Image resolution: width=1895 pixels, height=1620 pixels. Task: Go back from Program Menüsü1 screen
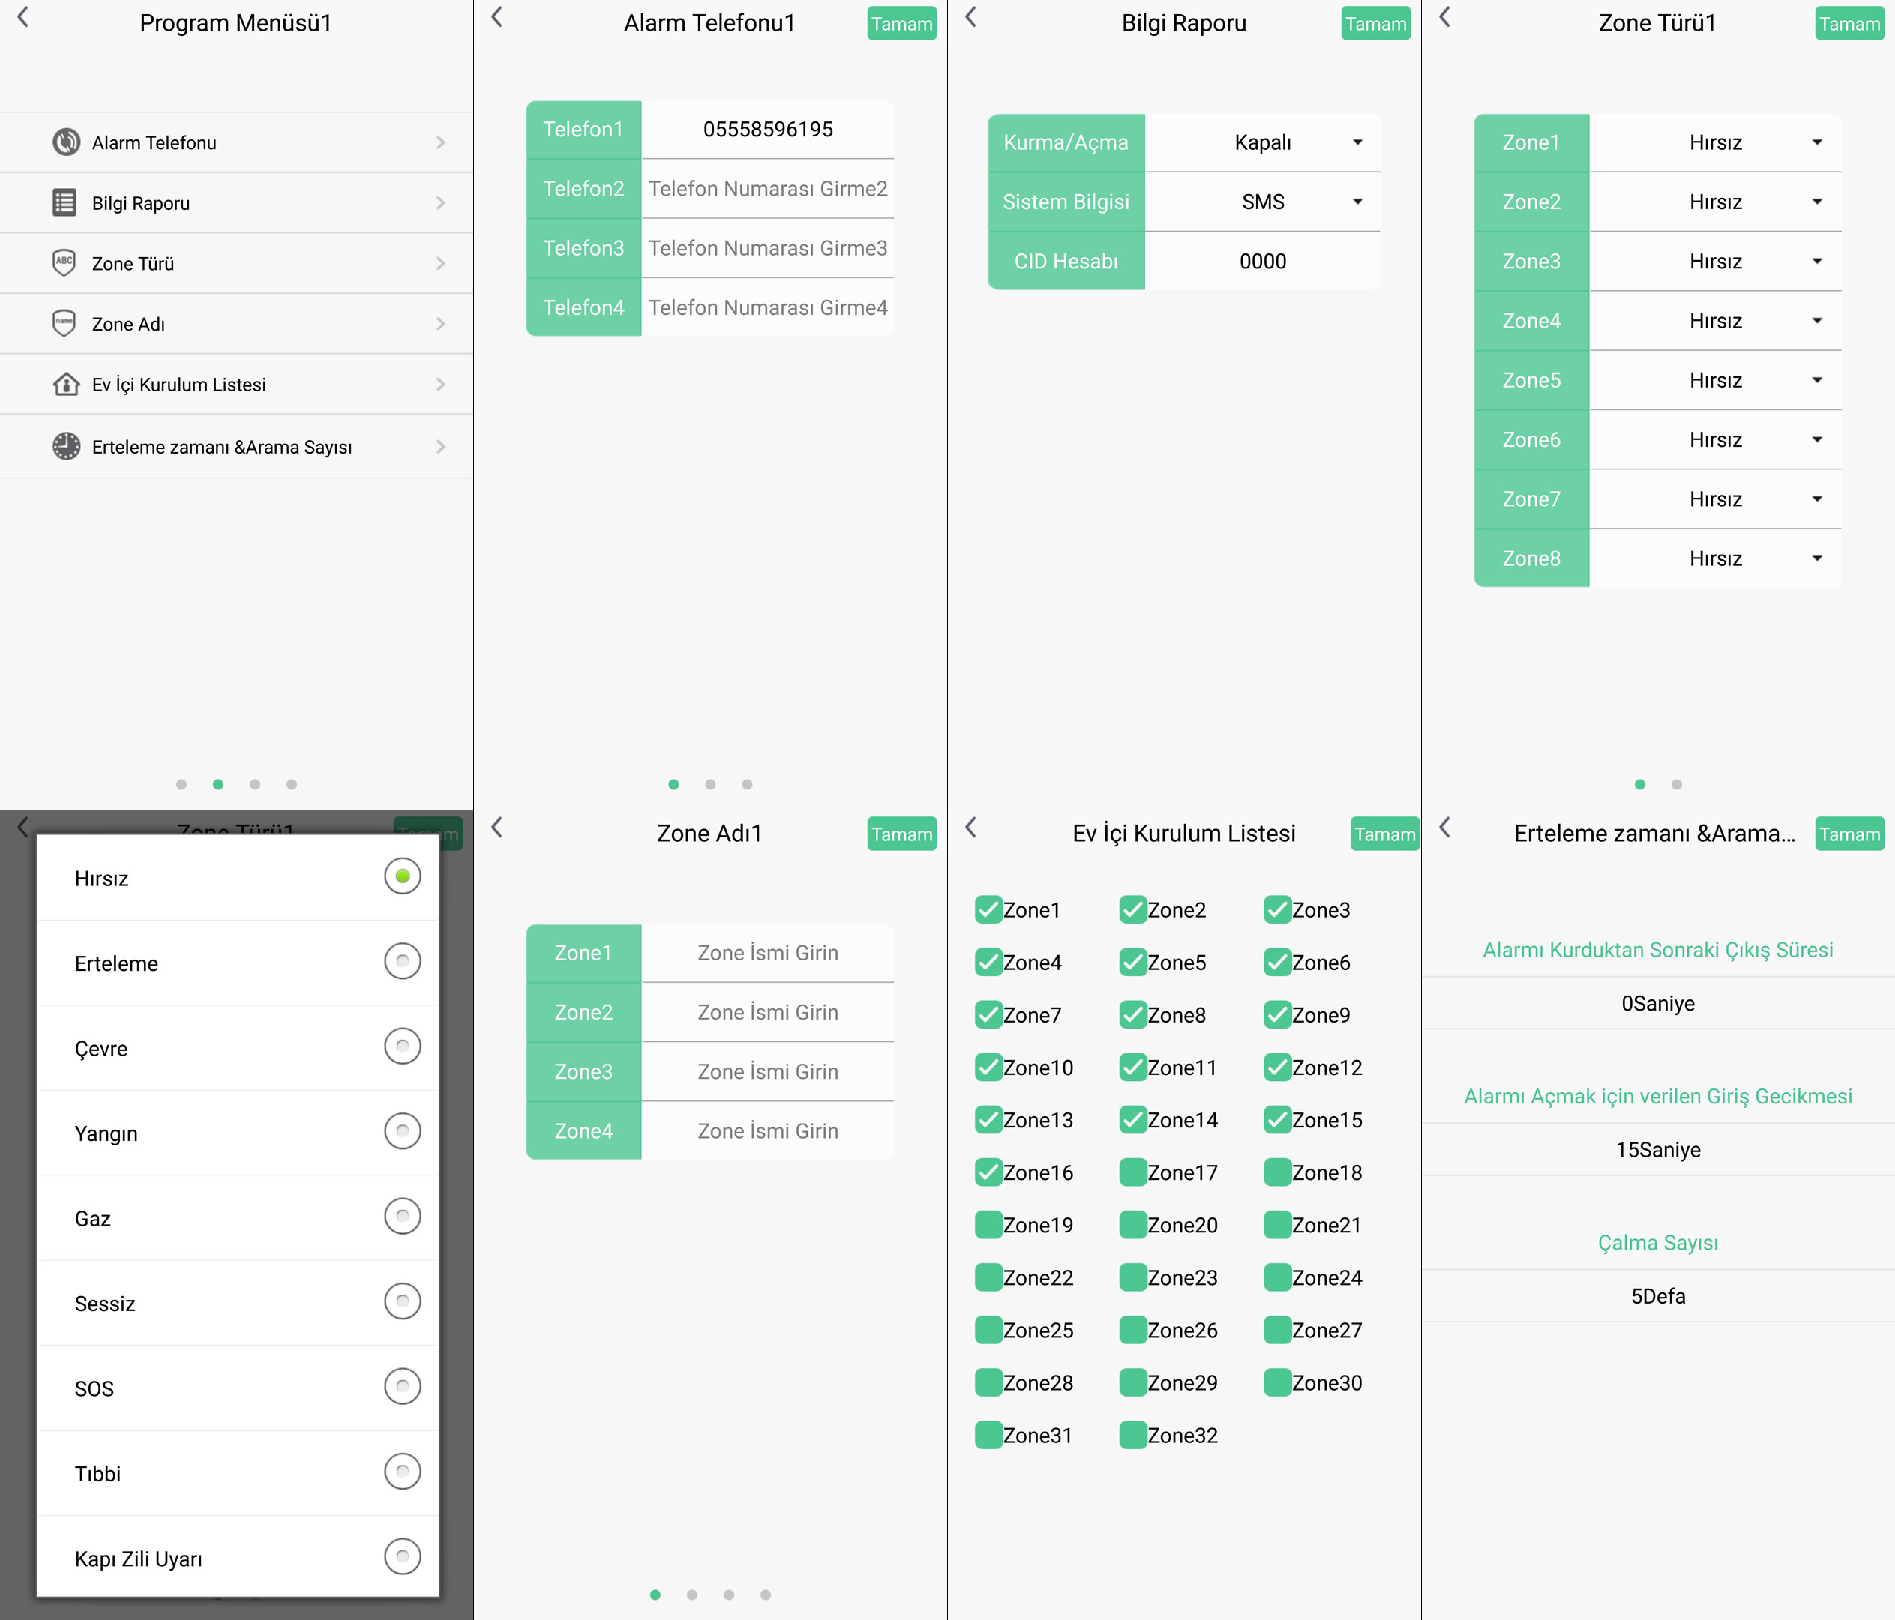pyautogui.click(x=24, y=17)
